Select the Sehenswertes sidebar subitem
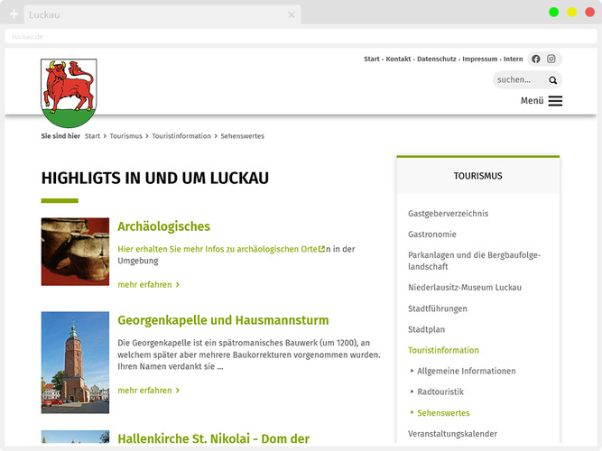602x451 pixels. click(x=443, y=413)
